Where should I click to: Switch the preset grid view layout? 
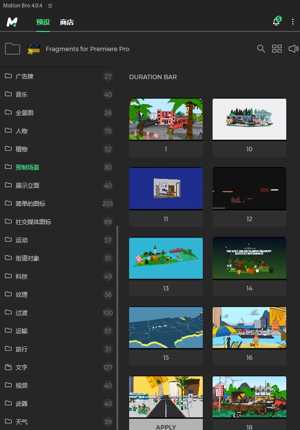[277, 49]
